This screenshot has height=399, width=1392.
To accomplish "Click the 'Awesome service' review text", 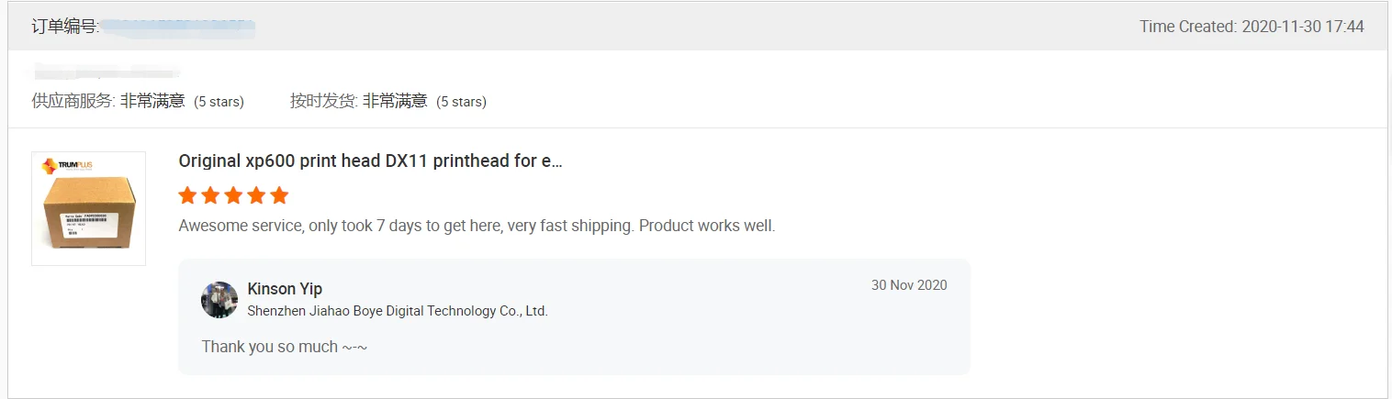I will 477,226.
